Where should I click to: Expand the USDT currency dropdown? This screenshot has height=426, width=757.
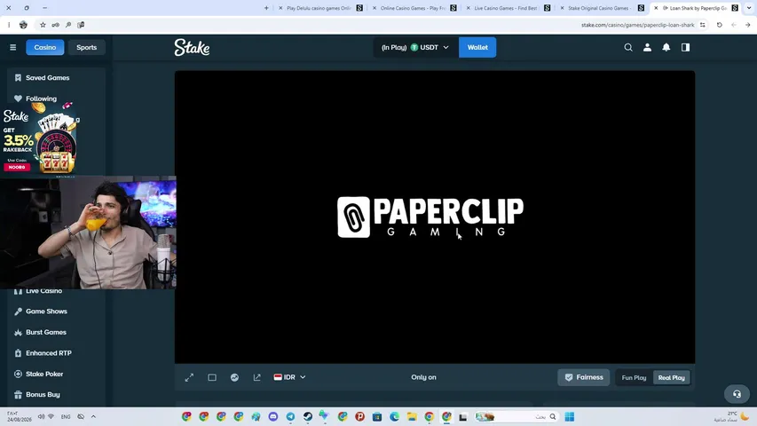415,47
